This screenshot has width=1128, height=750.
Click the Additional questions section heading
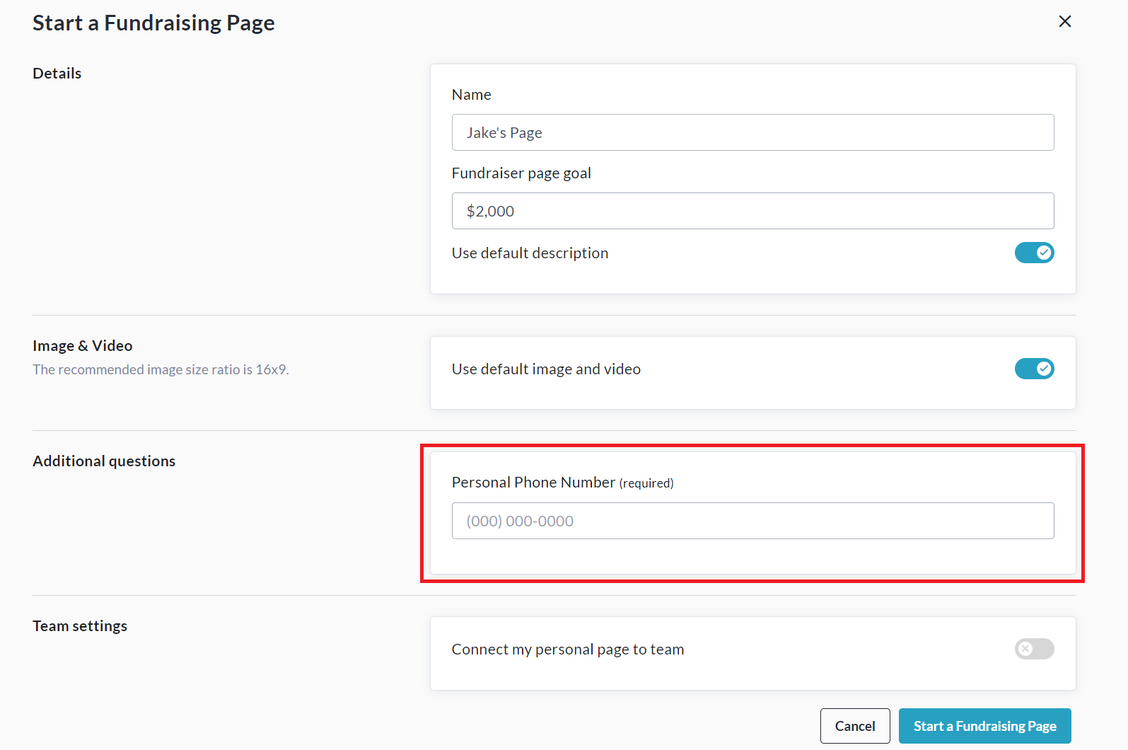tap(104, 461)
